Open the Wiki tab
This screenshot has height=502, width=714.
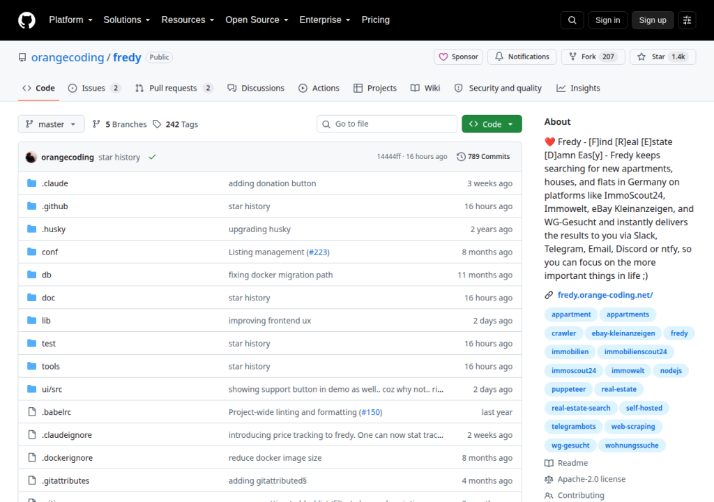tap(425, 88)
